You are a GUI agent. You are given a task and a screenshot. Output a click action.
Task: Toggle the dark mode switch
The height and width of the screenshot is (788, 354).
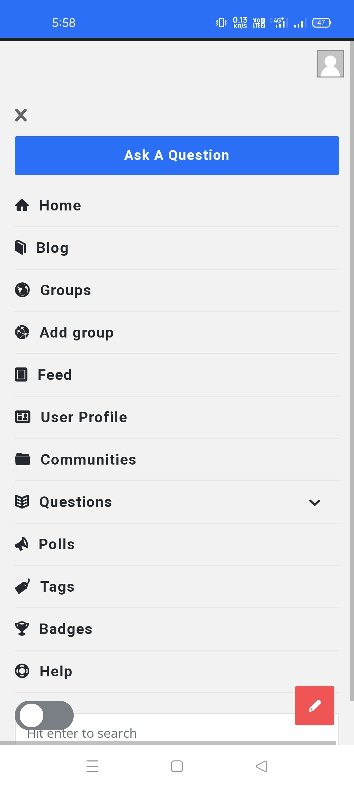[44, 715]
